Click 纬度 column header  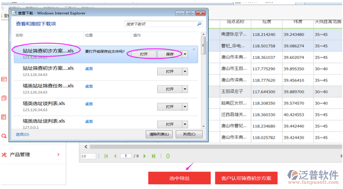pyautogui.click(x=298, y=21)
